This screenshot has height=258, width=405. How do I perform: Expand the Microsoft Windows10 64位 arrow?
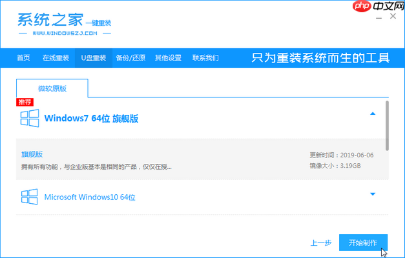[373, 194]
